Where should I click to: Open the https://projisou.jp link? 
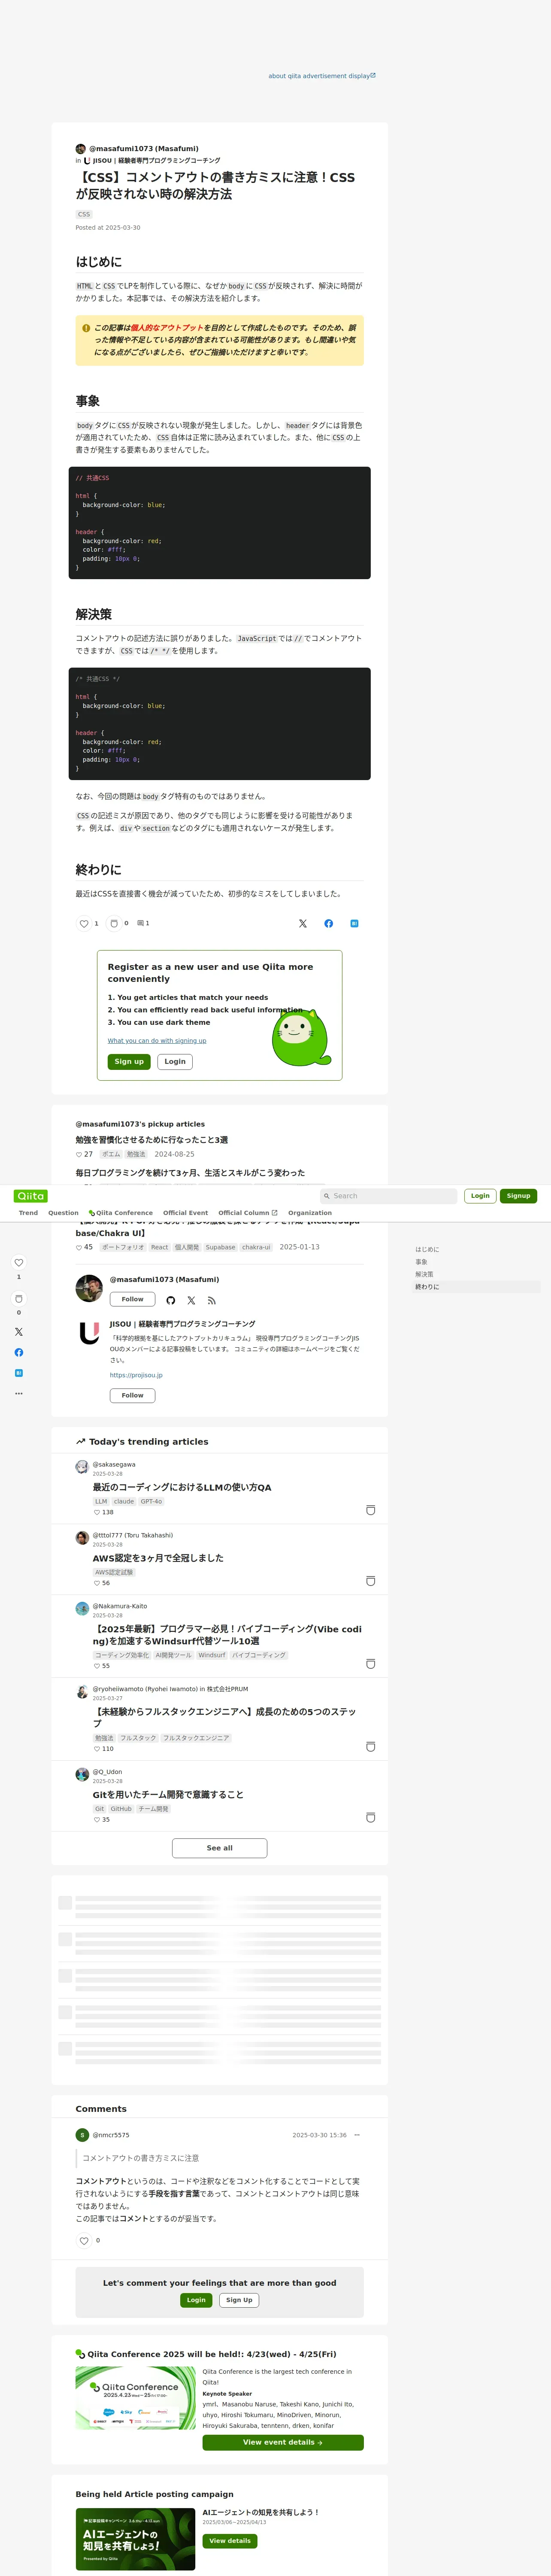pyautogui.click(x=136, y=1375)
